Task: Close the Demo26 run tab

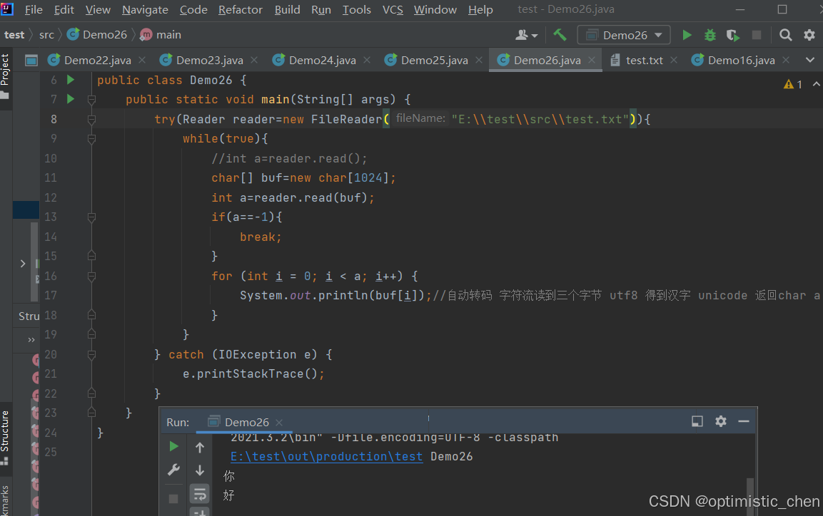Action: click(x=279, y=423)
